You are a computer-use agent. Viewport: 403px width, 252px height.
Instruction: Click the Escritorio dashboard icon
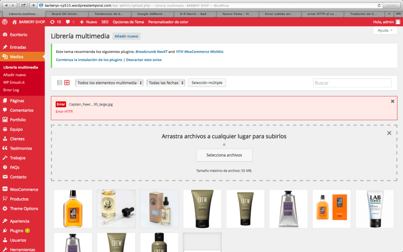5,34
